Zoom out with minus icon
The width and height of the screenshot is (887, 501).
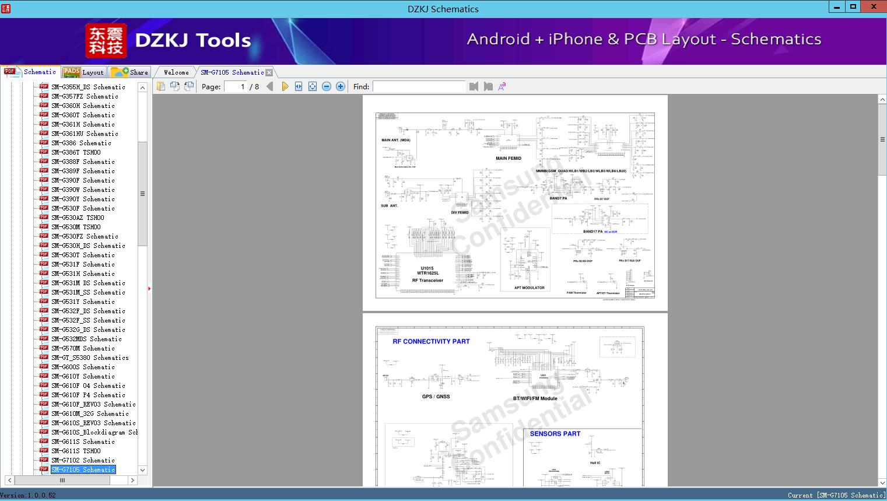pos(327,86)
